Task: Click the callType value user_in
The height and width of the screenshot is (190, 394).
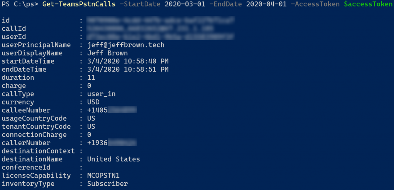Action: [x=101, y=94]
